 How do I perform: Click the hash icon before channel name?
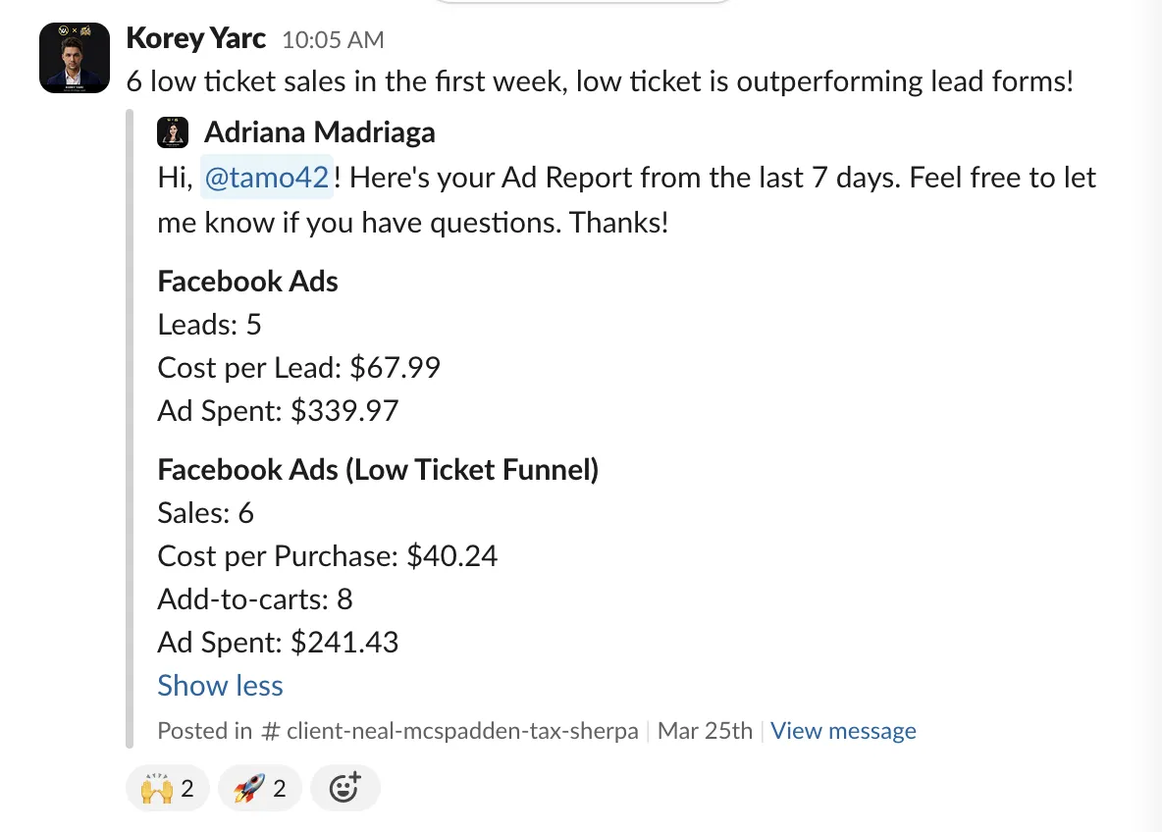point(271,732)
